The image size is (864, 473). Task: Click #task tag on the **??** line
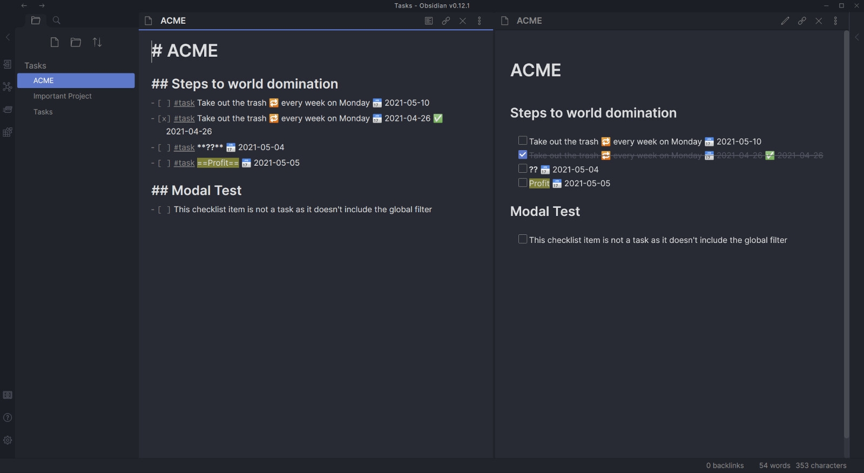(184, 147)
